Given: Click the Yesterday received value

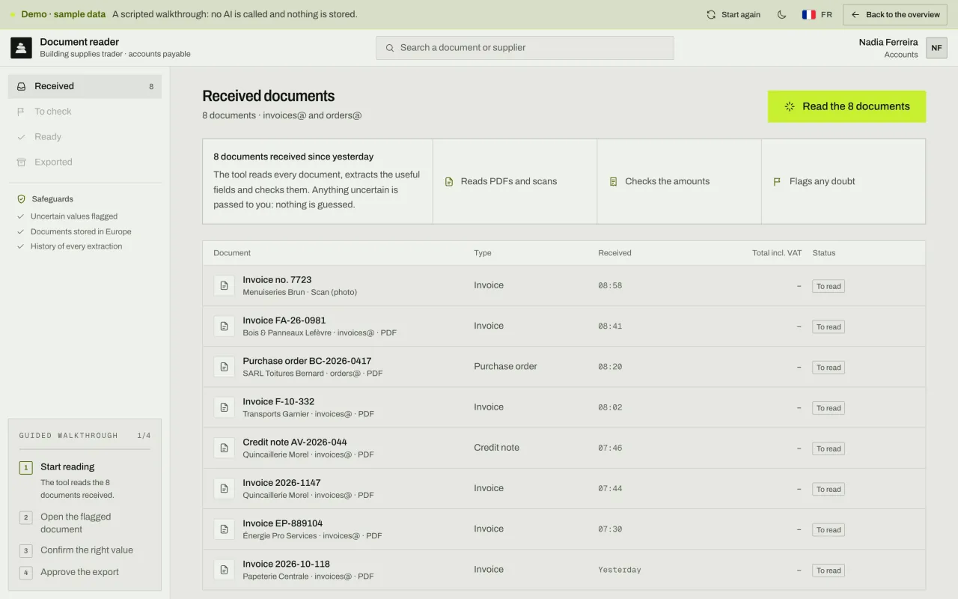Looking at the screenshot, I should click(620, 570).
